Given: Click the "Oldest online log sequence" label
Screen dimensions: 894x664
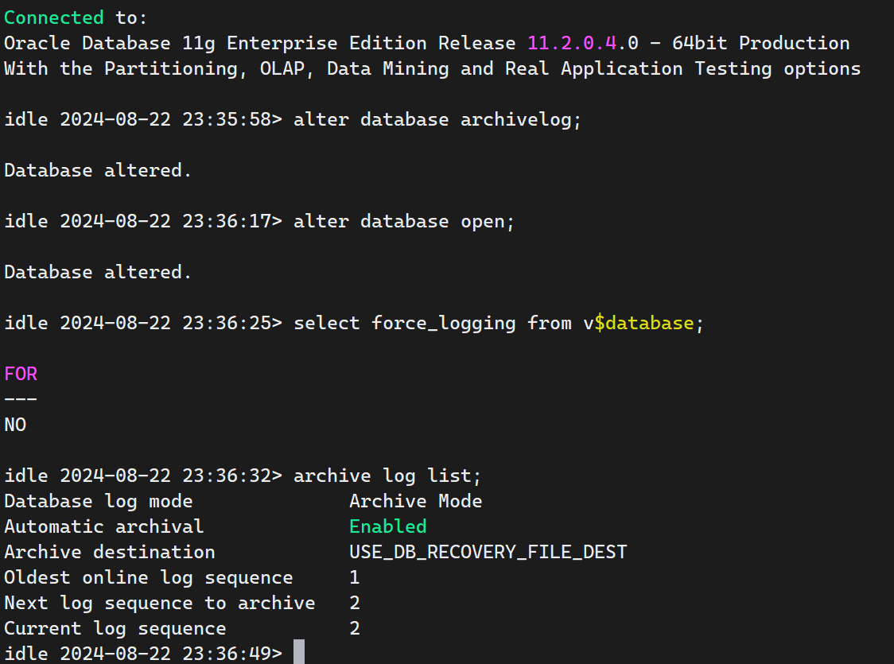Looking at the screenshot, I should 148,577.
